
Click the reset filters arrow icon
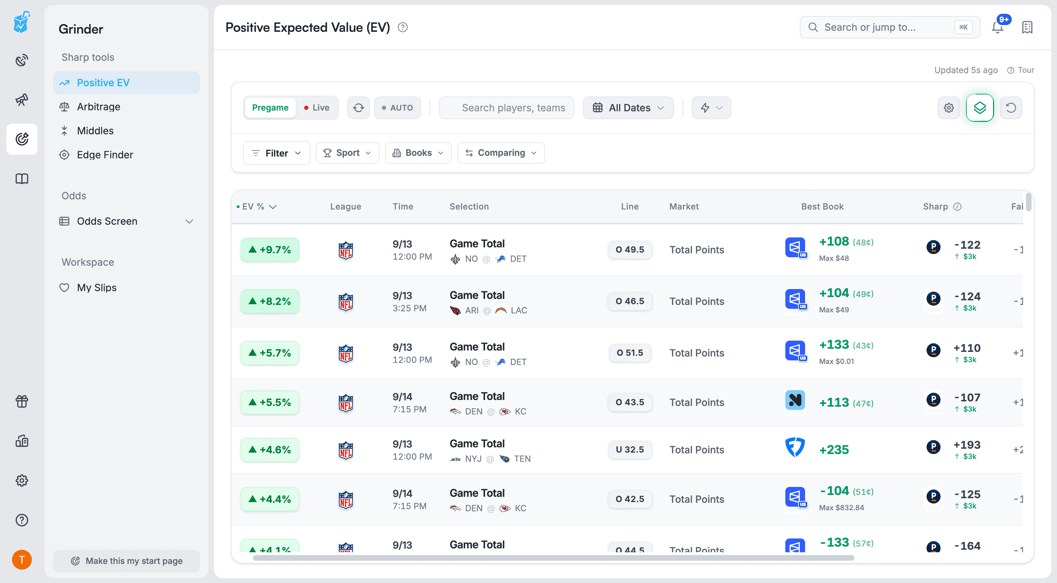tap(1011, 108)
